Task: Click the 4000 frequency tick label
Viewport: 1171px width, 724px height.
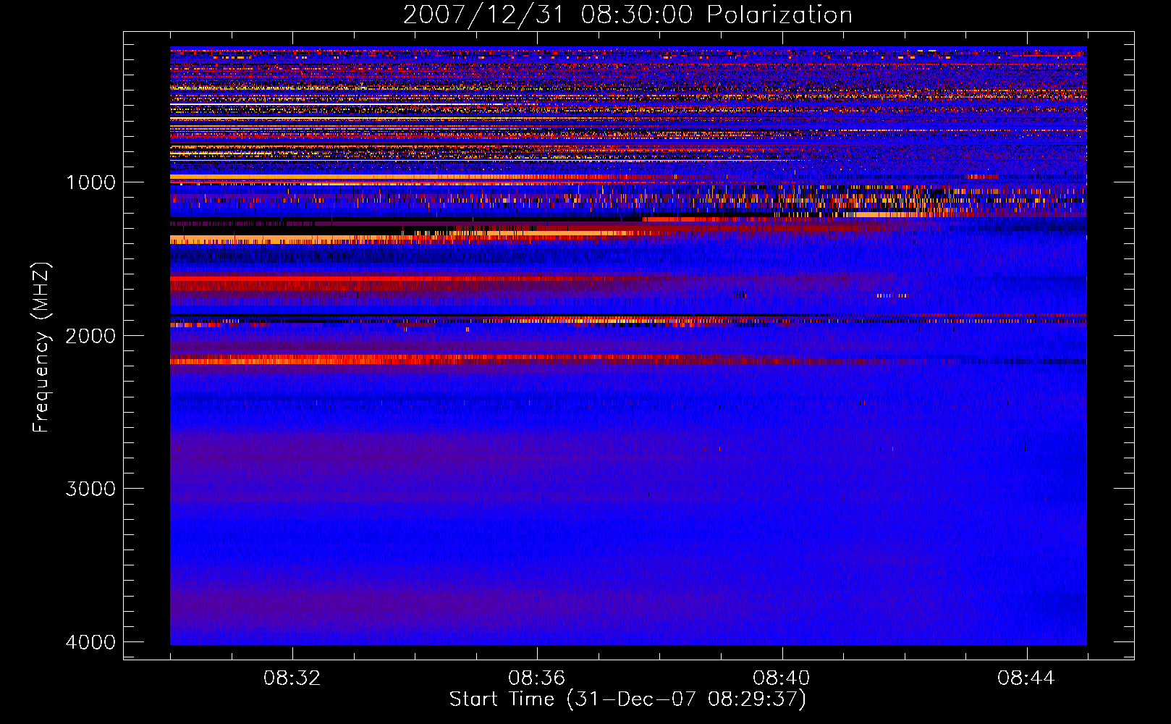Action: (x=90, y=642)
